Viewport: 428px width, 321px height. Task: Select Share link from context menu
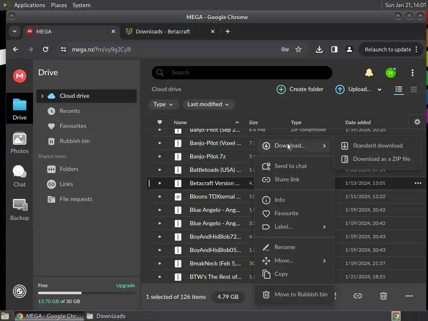[294, 180]
